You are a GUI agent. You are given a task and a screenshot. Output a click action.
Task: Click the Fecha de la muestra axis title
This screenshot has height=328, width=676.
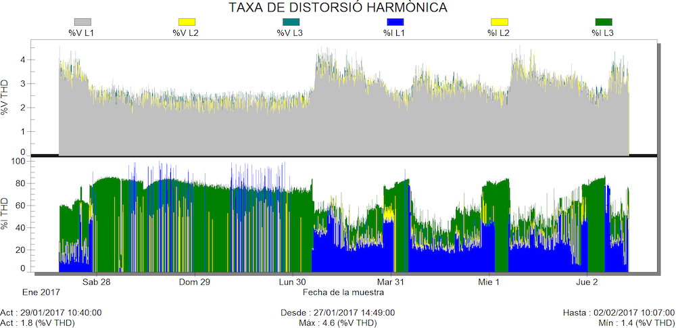(343, 293)
